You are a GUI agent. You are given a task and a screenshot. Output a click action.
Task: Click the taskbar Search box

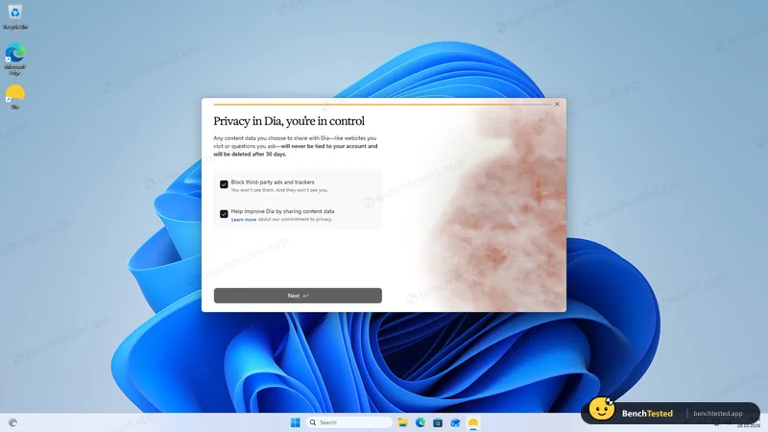(349, 422)
